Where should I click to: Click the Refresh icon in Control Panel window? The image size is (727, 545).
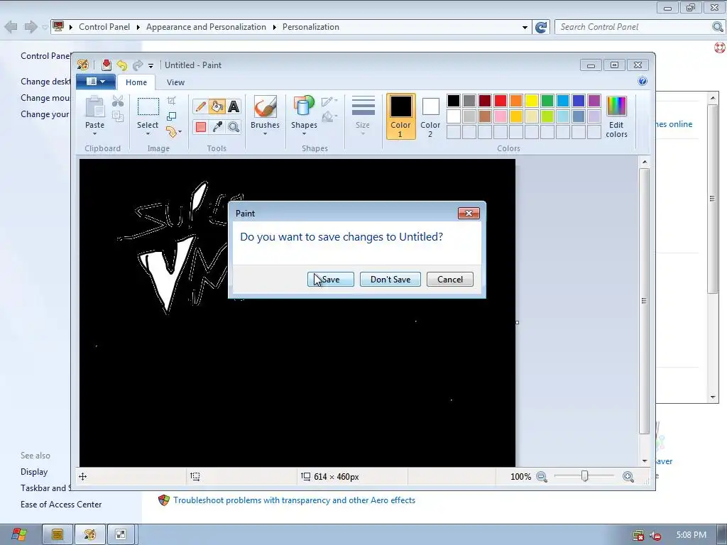coord(541,27)
